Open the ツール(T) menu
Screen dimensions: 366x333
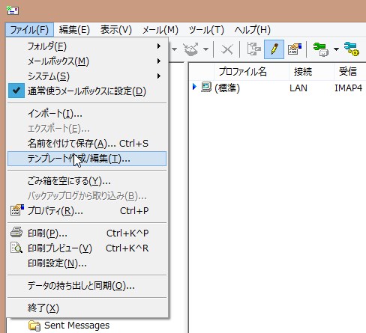coord(206,30)
